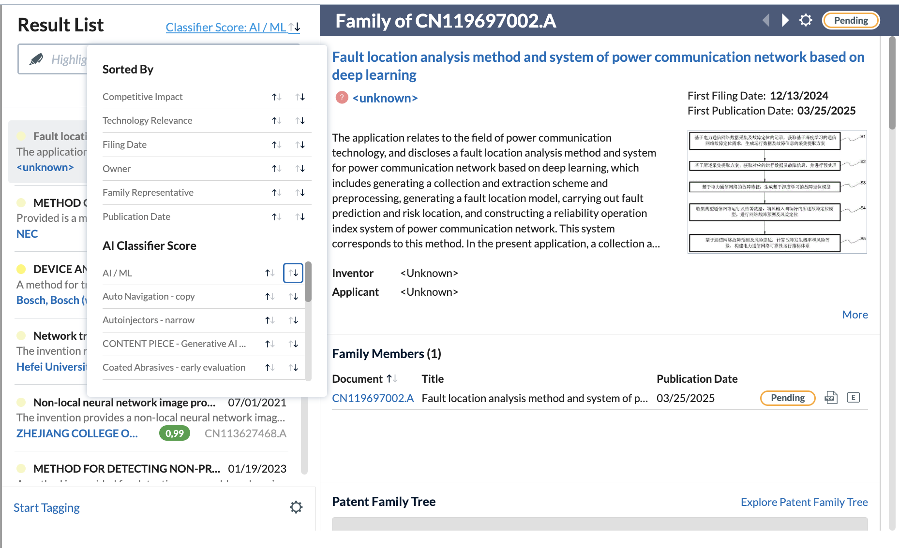Sort Auto Navigation - copy descending
Screen dimensions: 899x548
(x=293, y=297)
